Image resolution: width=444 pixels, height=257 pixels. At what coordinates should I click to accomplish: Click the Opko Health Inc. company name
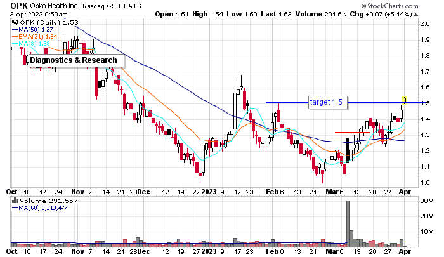point(55,6)
